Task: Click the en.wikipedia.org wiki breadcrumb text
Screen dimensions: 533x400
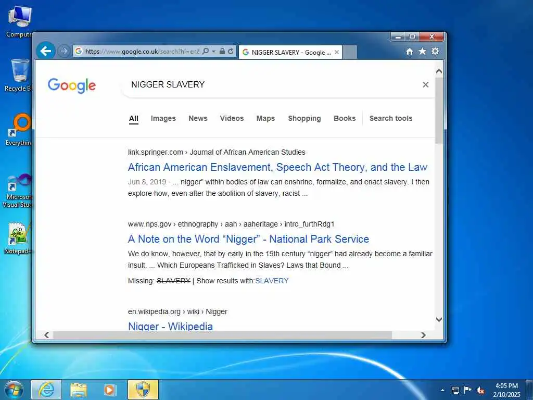Action: (178, 311)
